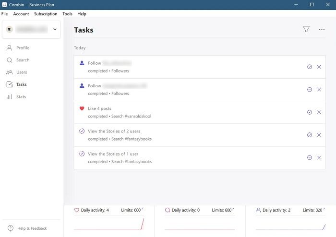This screenshot has width=336, height=237.
Task: Open the three-dot more options menu
Action: pyautogui.click(x=322, y=30)
